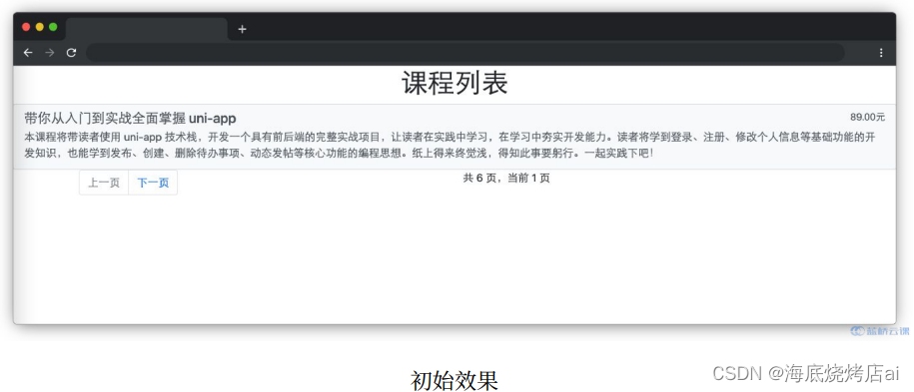Click the 课程列表 heading
Image resolution: width=914 pixels, height=392 pixels.
(x=455, y=84)
